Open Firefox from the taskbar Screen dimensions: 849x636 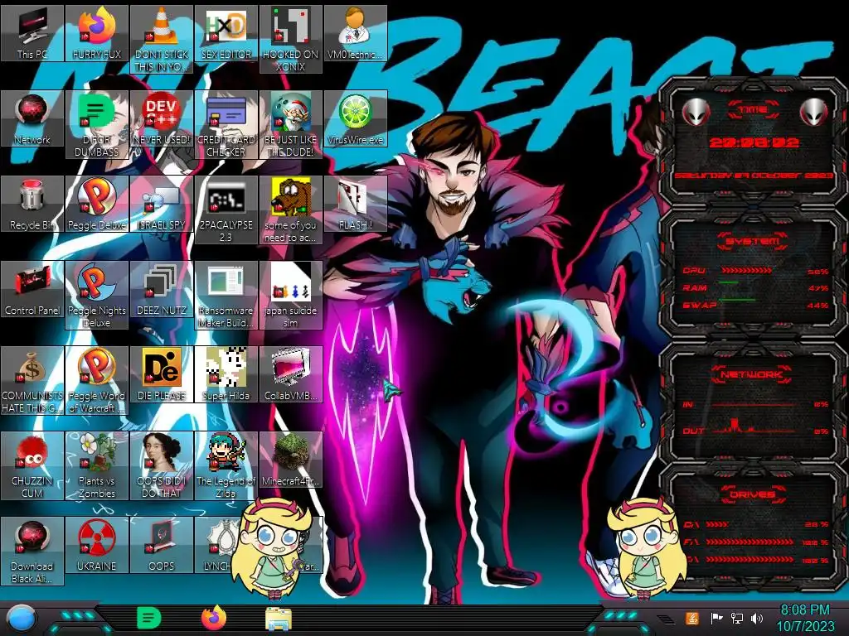tap(214, 618)
